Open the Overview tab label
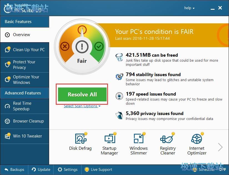This screenshot has width=229, height=175. tap(21, 35)
